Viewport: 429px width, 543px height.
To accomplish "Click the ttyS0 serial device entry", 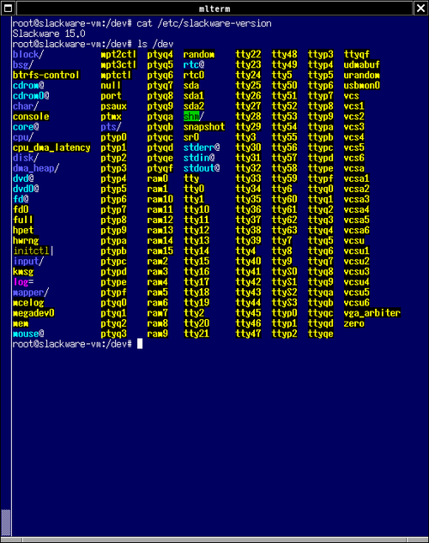I will click(x=284, y=271).
